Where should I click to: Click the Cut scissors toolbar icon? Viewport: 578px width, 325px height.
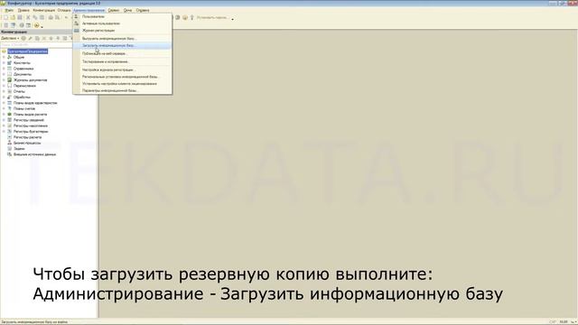(28, 17)
